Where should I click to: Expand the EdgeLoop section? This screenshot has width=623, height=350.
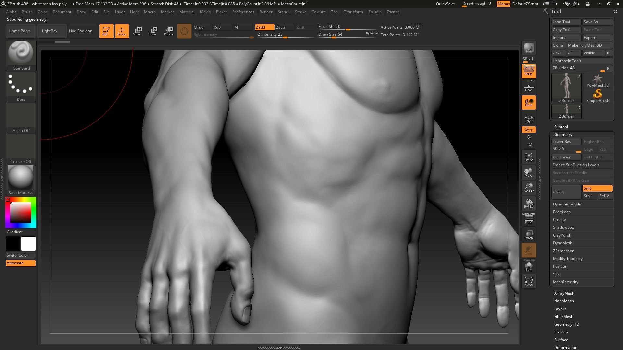tap(562, 212)
